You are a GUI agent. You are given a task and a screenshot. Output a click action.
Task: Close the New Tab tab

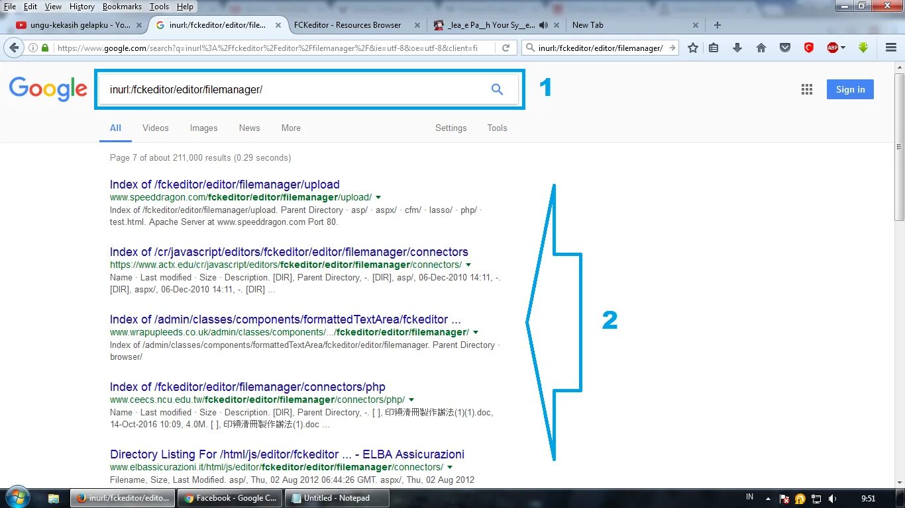pyautogui.click(x=695, y=25)
